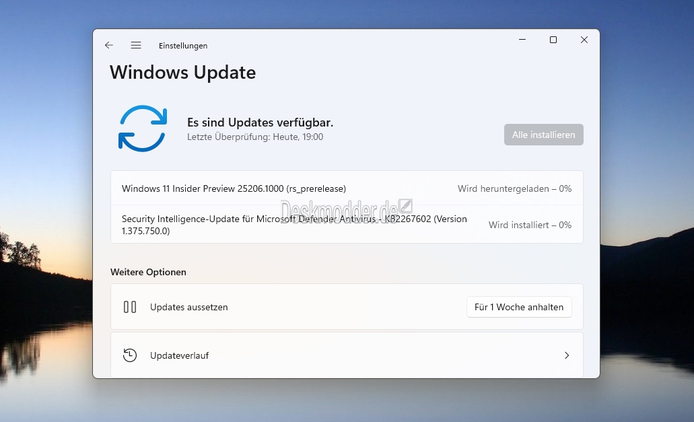This screenshot has height=422, width=694.
Task: Close the Einstellungen window
Action: (584, 40)
